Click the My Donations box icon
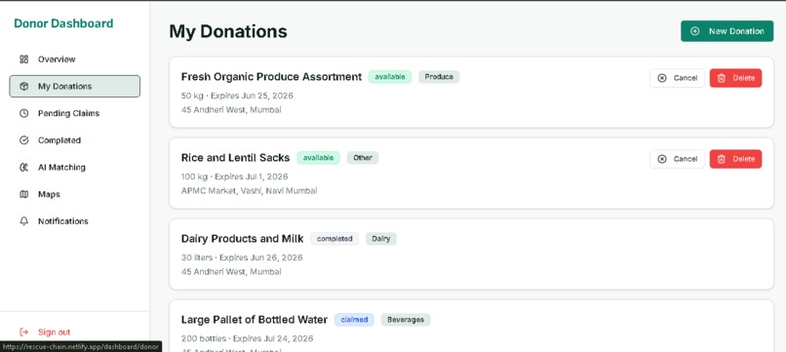This screenshot has width=786, height=352. click(x=24, y=86)
